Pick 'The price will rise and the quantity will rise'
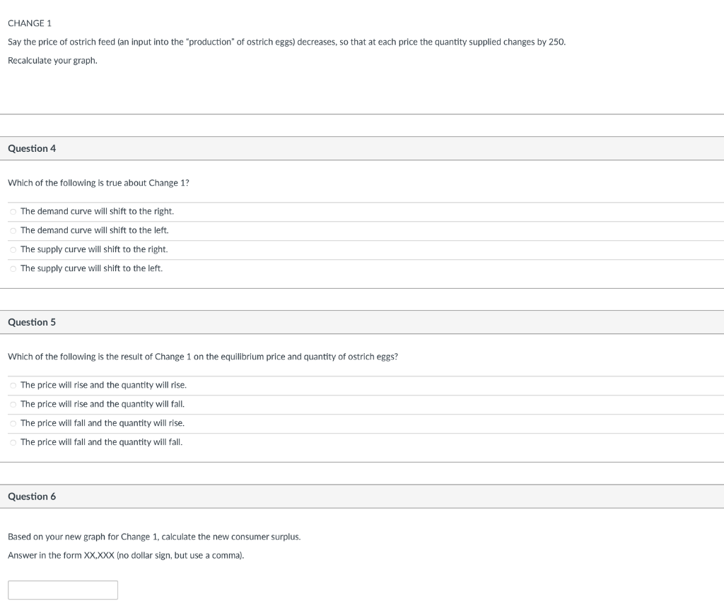Viewport: 724px width, 613px height. point(13,385)
